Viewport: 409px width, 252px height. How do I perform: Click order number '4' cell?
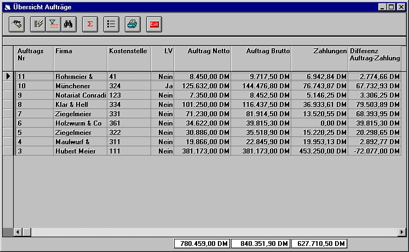(34, 142)
